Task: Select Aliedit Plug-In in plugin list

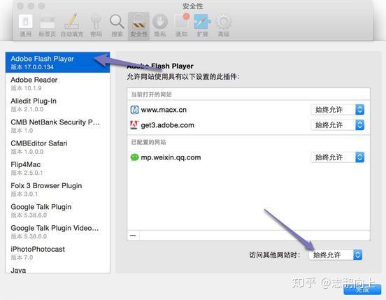Action: tap(57, 105)
